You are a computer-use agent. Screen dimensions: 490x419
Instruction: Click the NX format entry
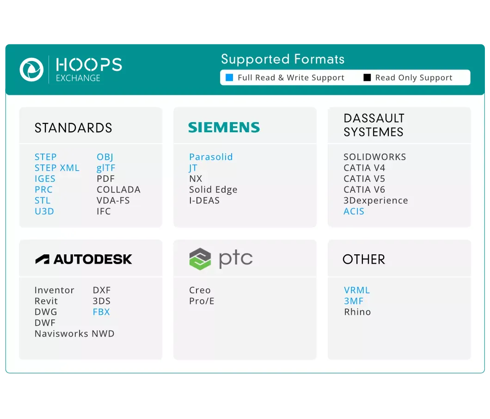[196, 179]
